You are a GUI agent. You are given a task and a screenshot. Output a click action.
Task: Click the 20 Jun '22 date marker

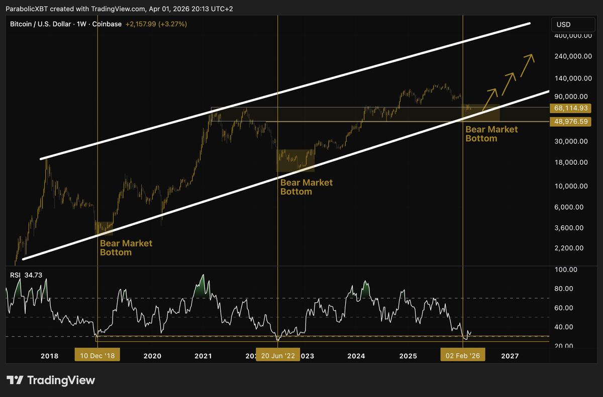pyautogui.click(x=278, y=355)
